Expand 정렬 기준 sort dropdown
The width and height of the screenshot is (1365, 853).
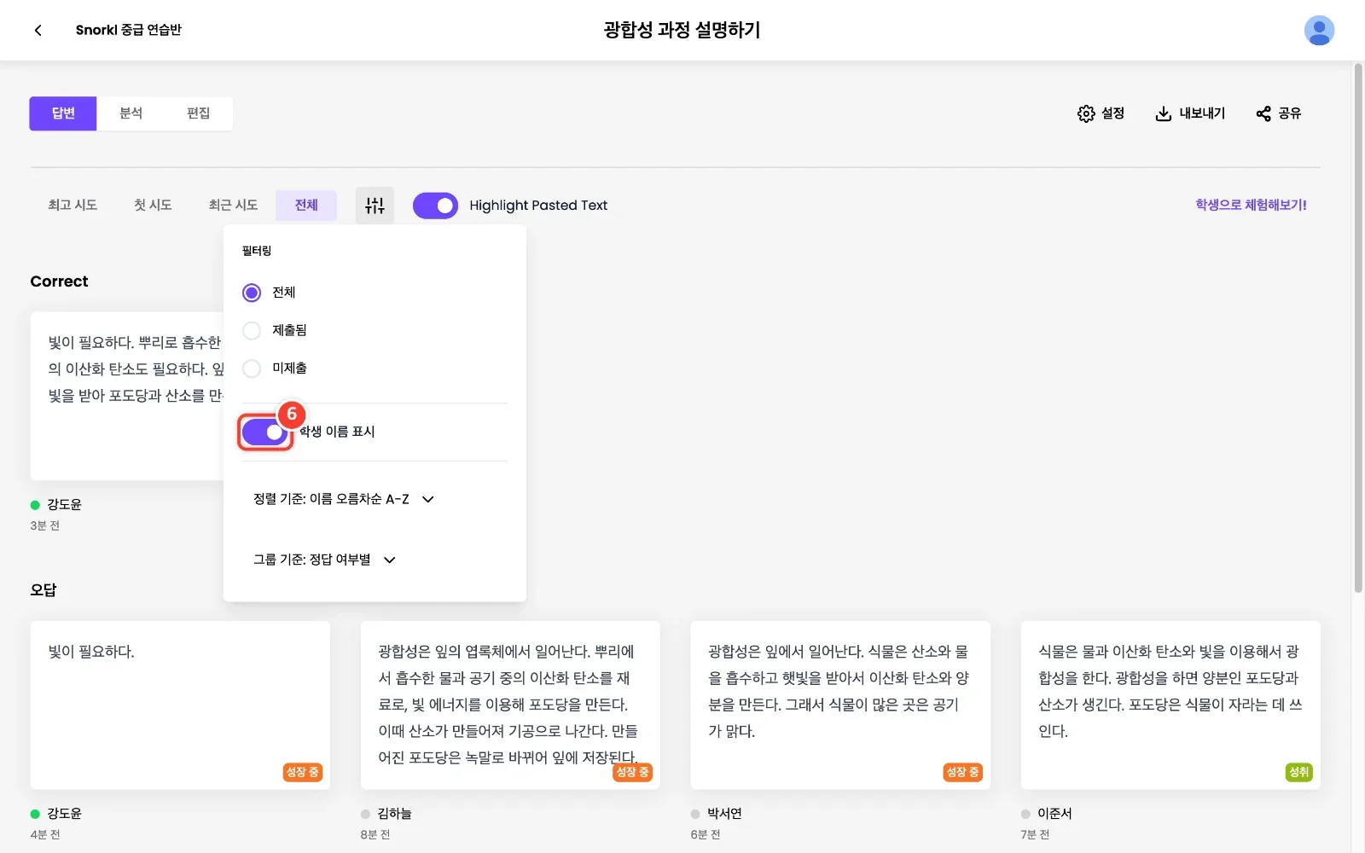point(344,499)
